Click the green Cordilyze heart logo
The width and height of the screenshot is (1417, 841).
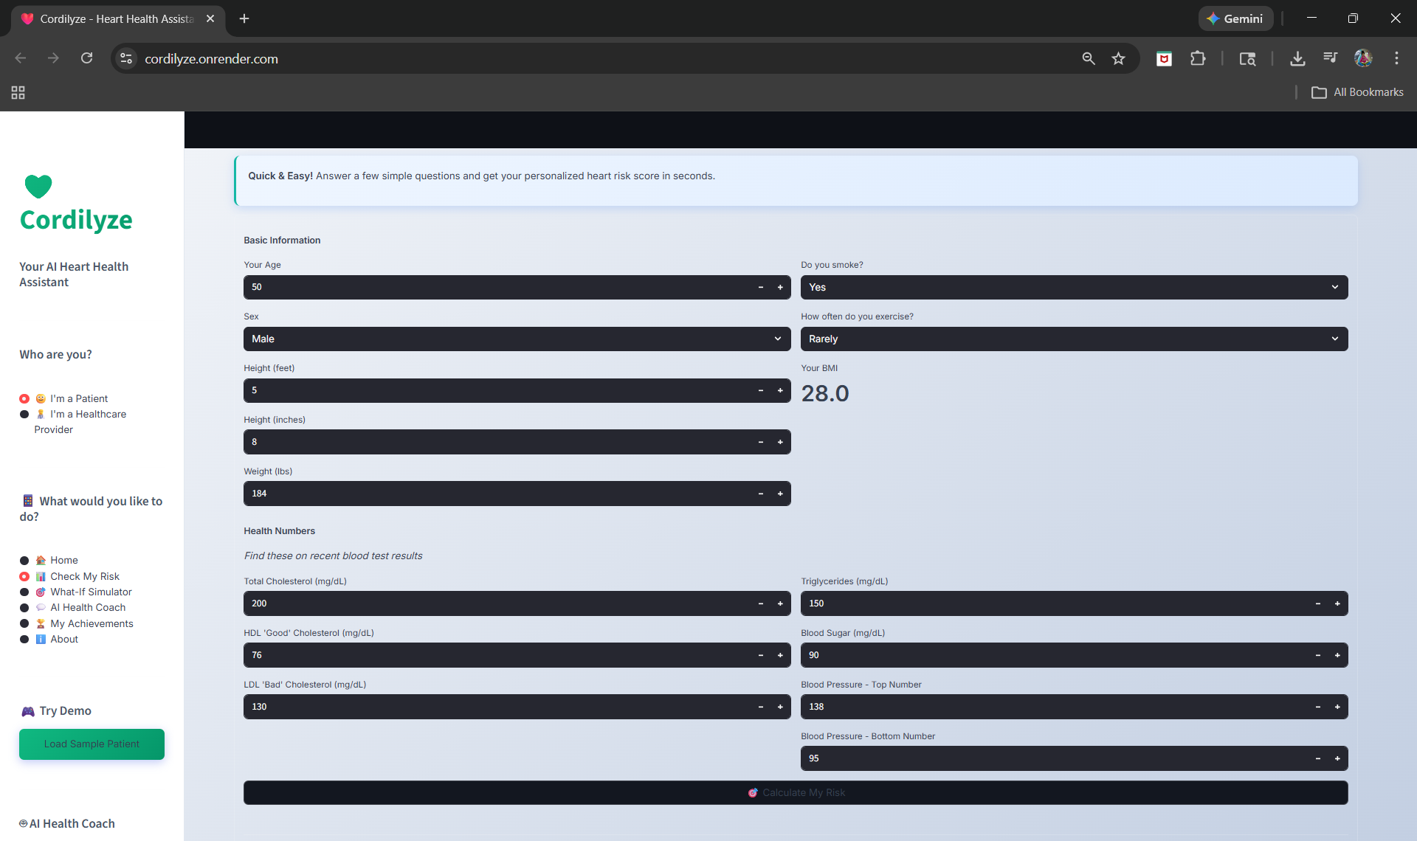pyautogui.click(x=38, y=186)
